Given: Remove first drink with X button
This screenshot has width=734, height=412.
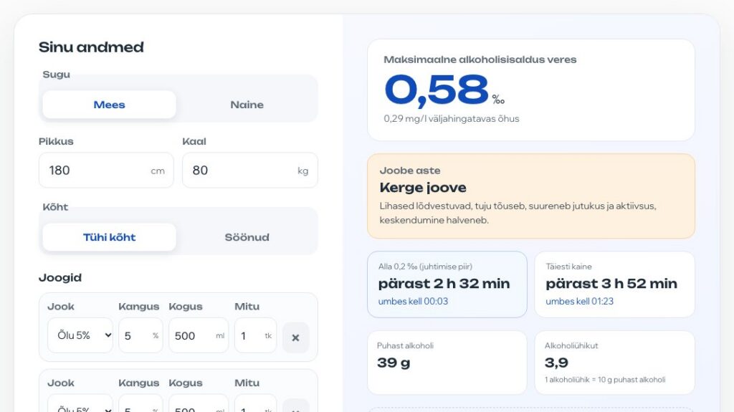Looking at the screenshot, I should tap(295, 337).
